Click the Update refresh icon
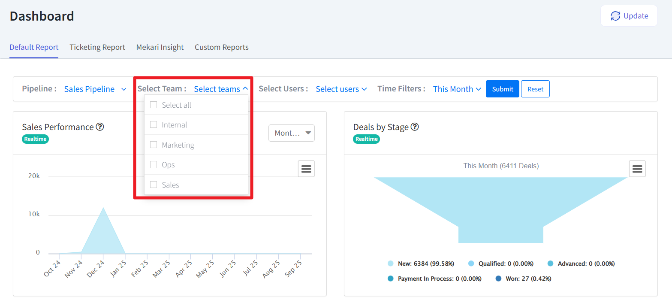672x303 pixels. click(615, 16)
